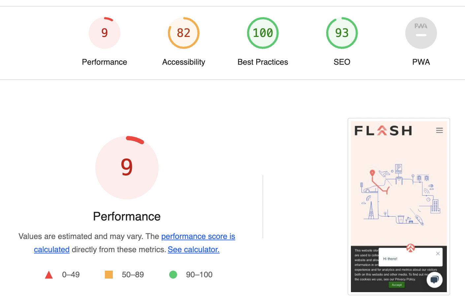This screenshot has width=465, height=303.
Task: Open the 'See calculator.' link
Action: click(x=194, y=250)
